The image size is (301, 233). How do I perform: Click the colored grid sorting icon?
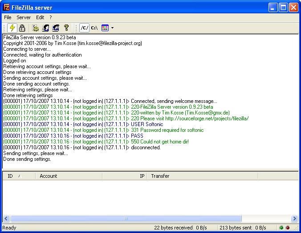click(x=105, y=28)
